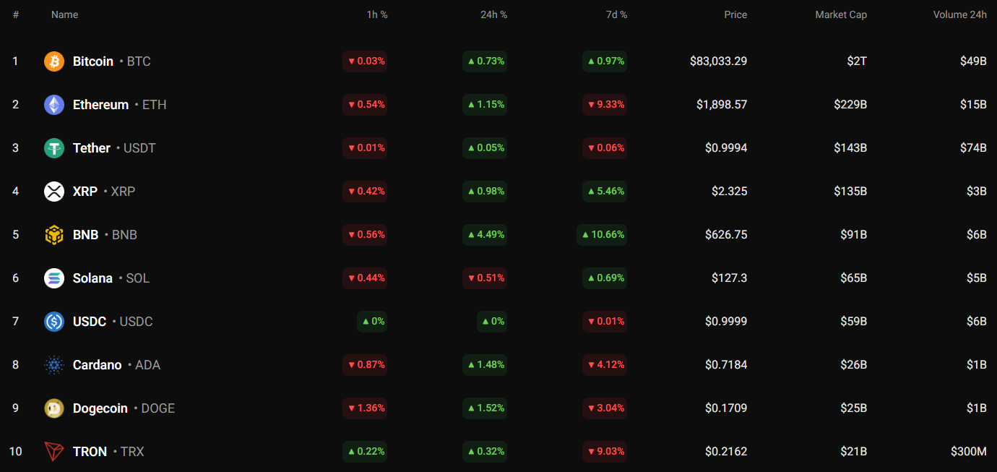
Task: Click the TRON logo icon
Action: coord(54,452)
